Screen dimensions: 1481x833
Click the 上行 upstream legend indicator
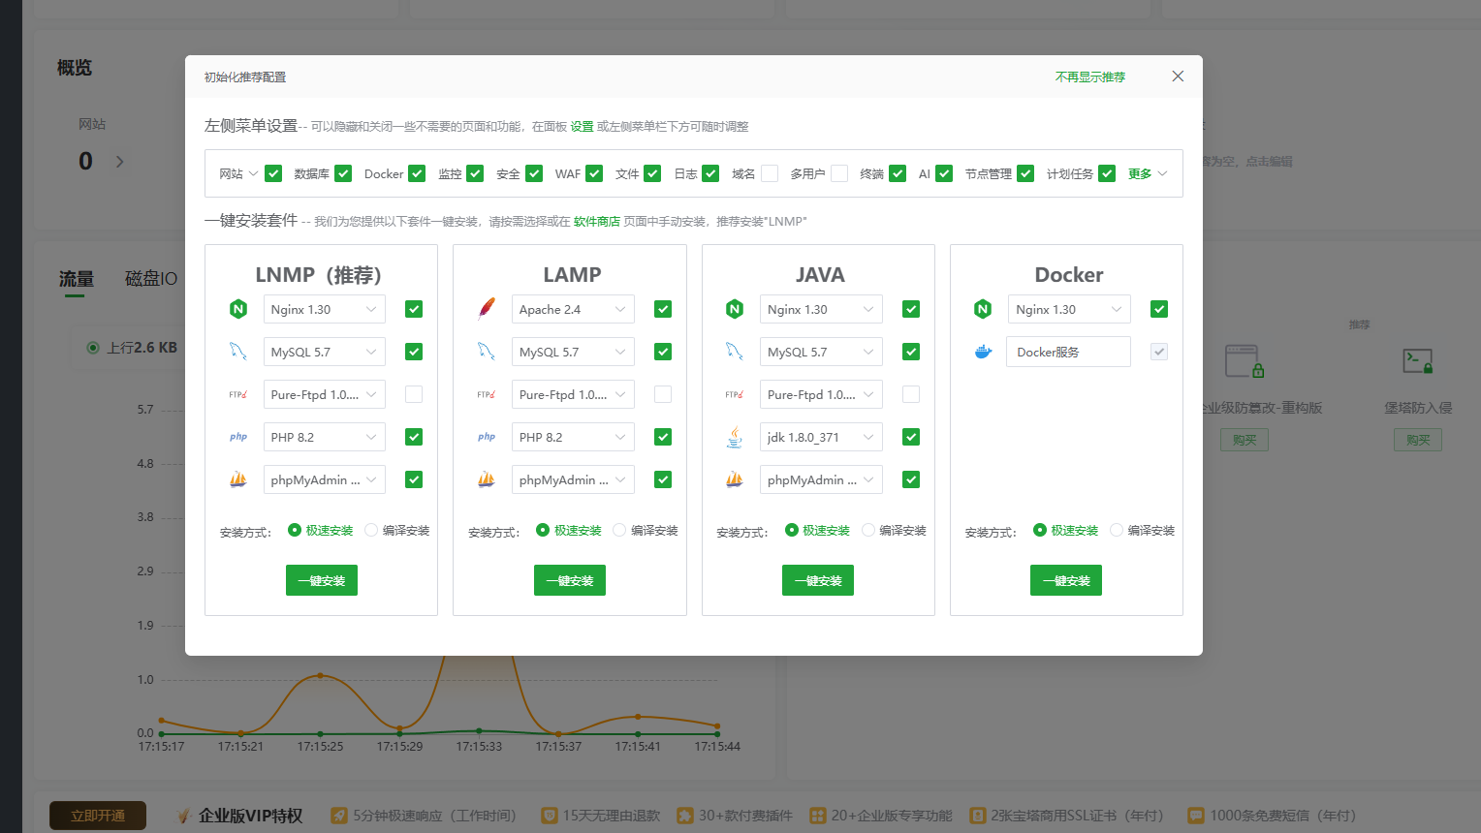(93, 348)
